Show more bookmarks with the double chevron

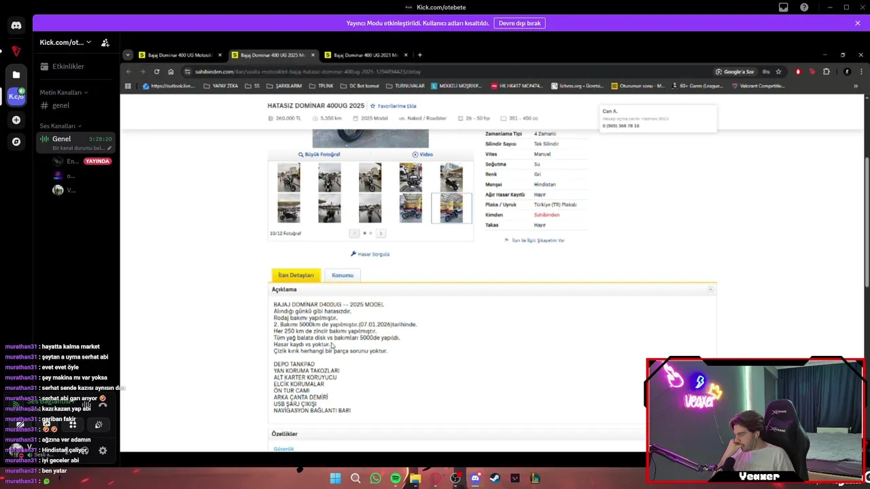[x=856, y=86]
